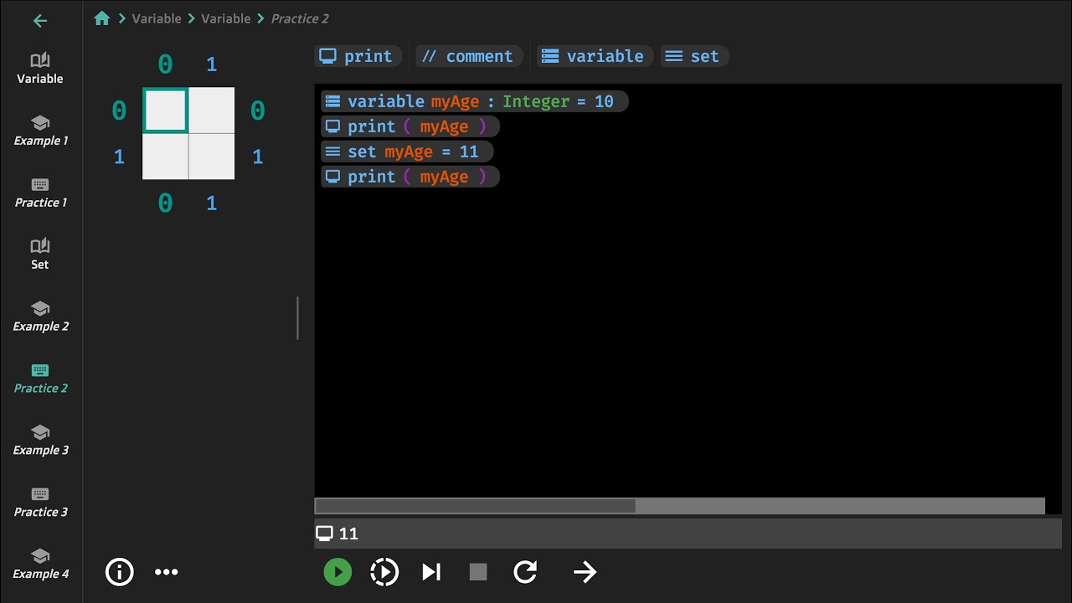Open the Variable lesson in sidebar
This screenshot has width=1072, height=603.
40,69
